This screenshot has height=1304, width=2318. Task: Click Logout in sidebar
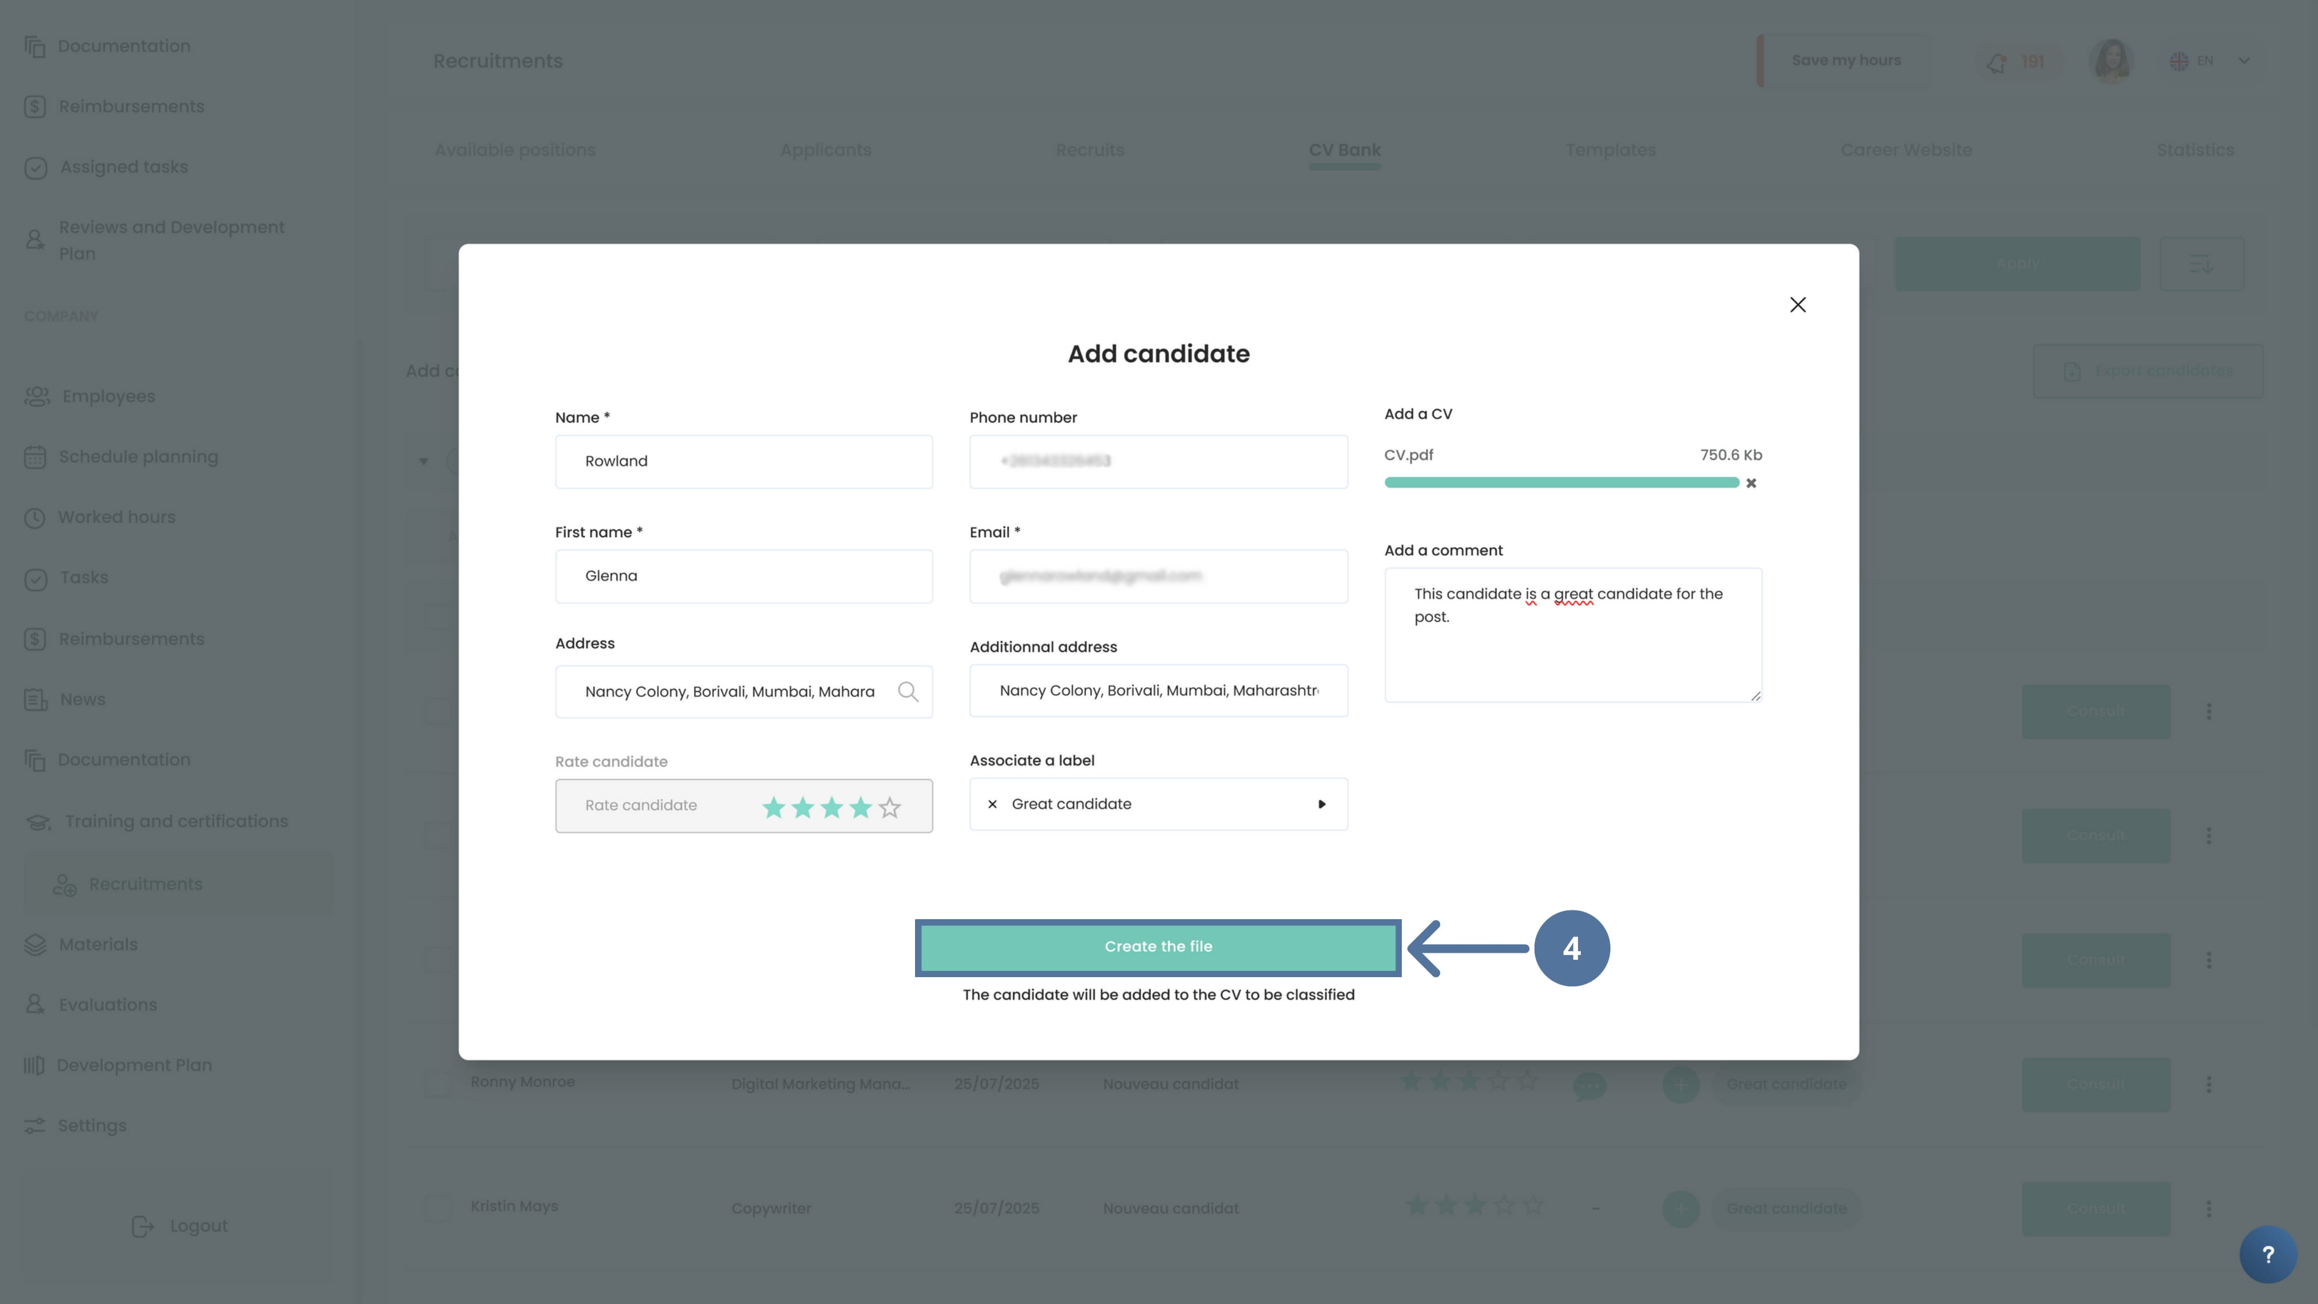click(179, 1226)
